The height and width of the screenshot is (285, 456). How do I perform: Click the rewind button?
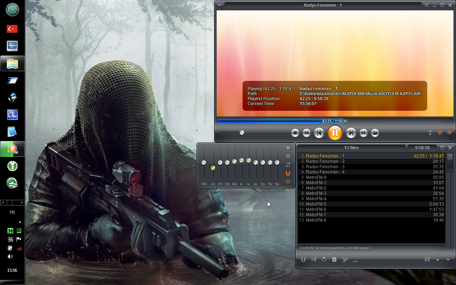306,133
